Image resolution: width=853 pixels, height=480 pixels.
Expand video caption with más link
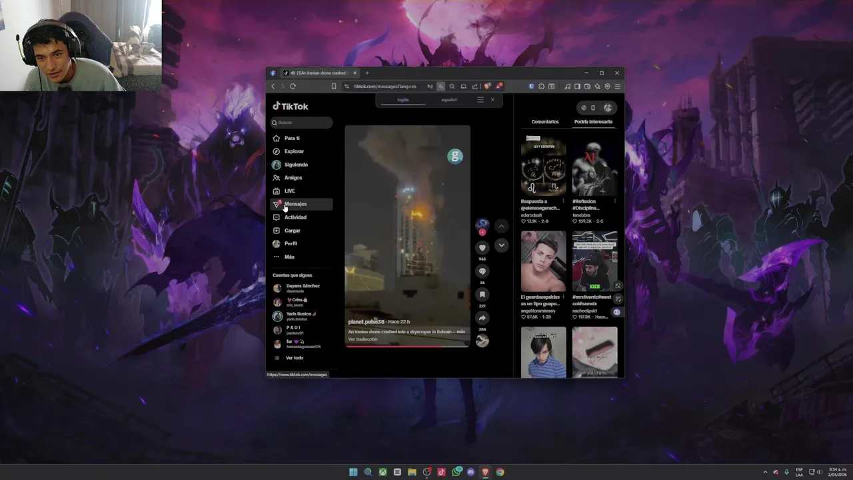[461, 331]
